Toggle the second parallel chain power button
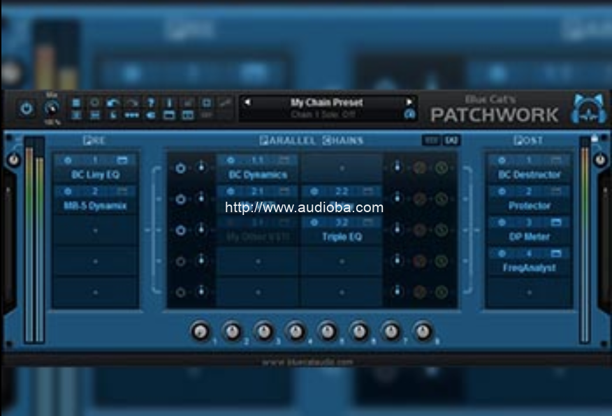 click(180, 199)
